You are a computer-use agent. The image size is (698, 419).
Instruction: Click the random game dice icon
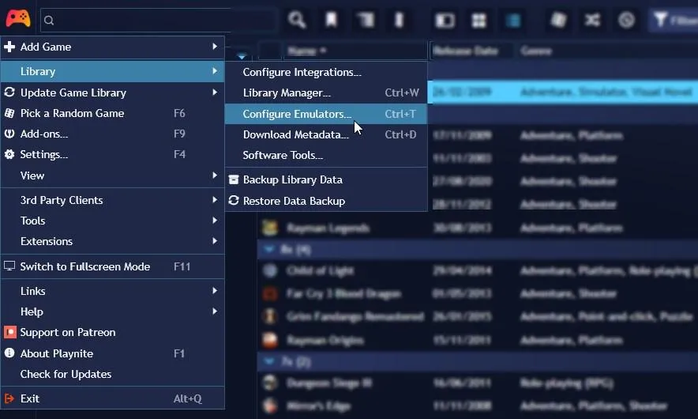558,20
